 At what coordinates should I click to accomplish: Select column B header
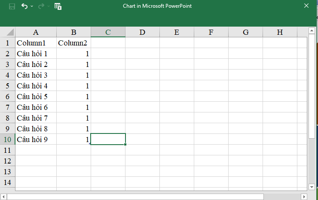coord(73,32)
